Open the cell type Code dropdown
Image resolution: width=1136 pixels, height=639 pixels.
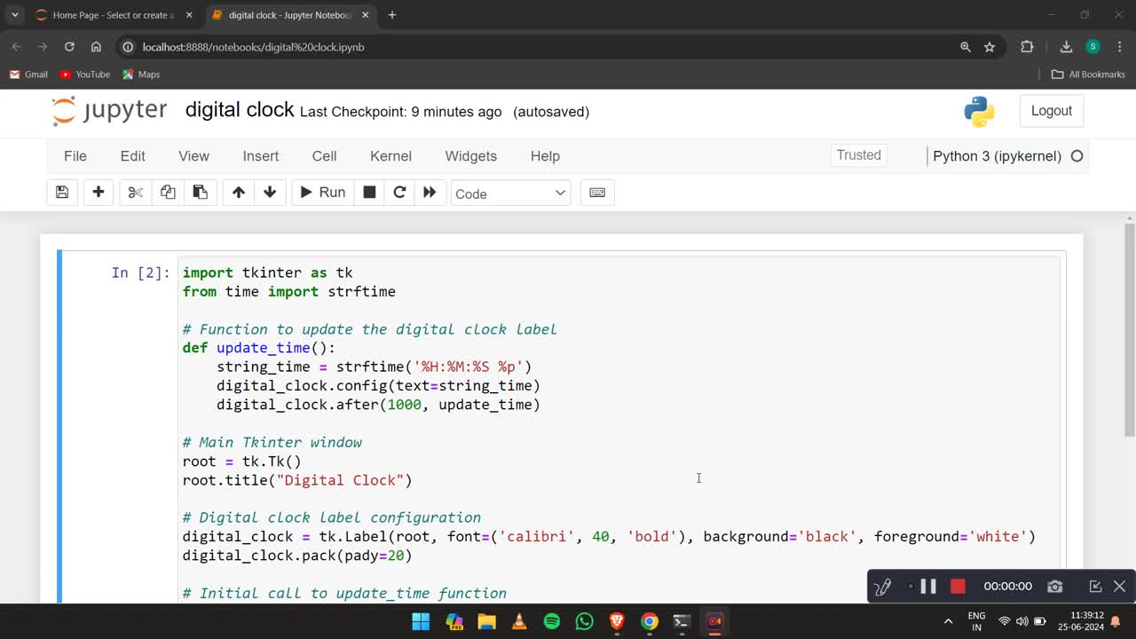(510, 193)
